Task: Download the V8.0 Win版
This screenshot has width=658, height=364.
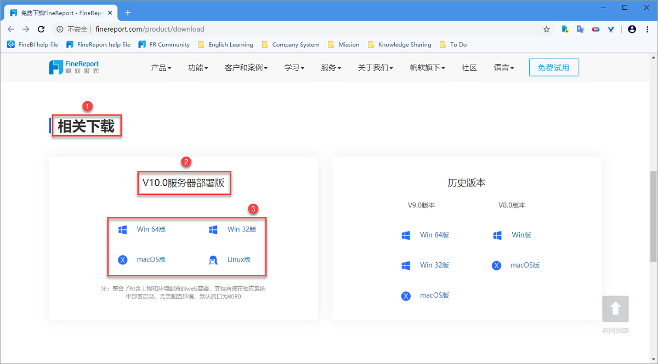Action: click(521, 235)
